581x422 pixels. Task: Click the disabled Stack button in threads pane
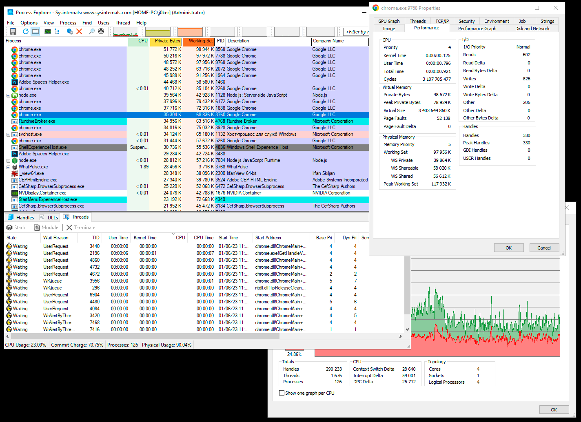16,228
